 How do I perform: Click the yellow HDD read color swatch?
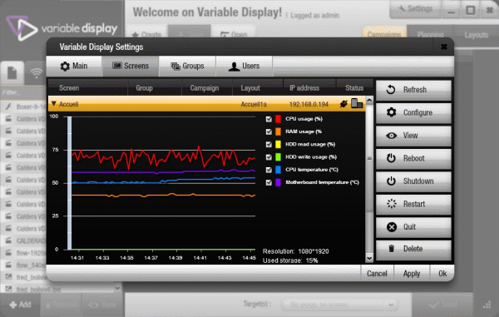tap(278, 145)
